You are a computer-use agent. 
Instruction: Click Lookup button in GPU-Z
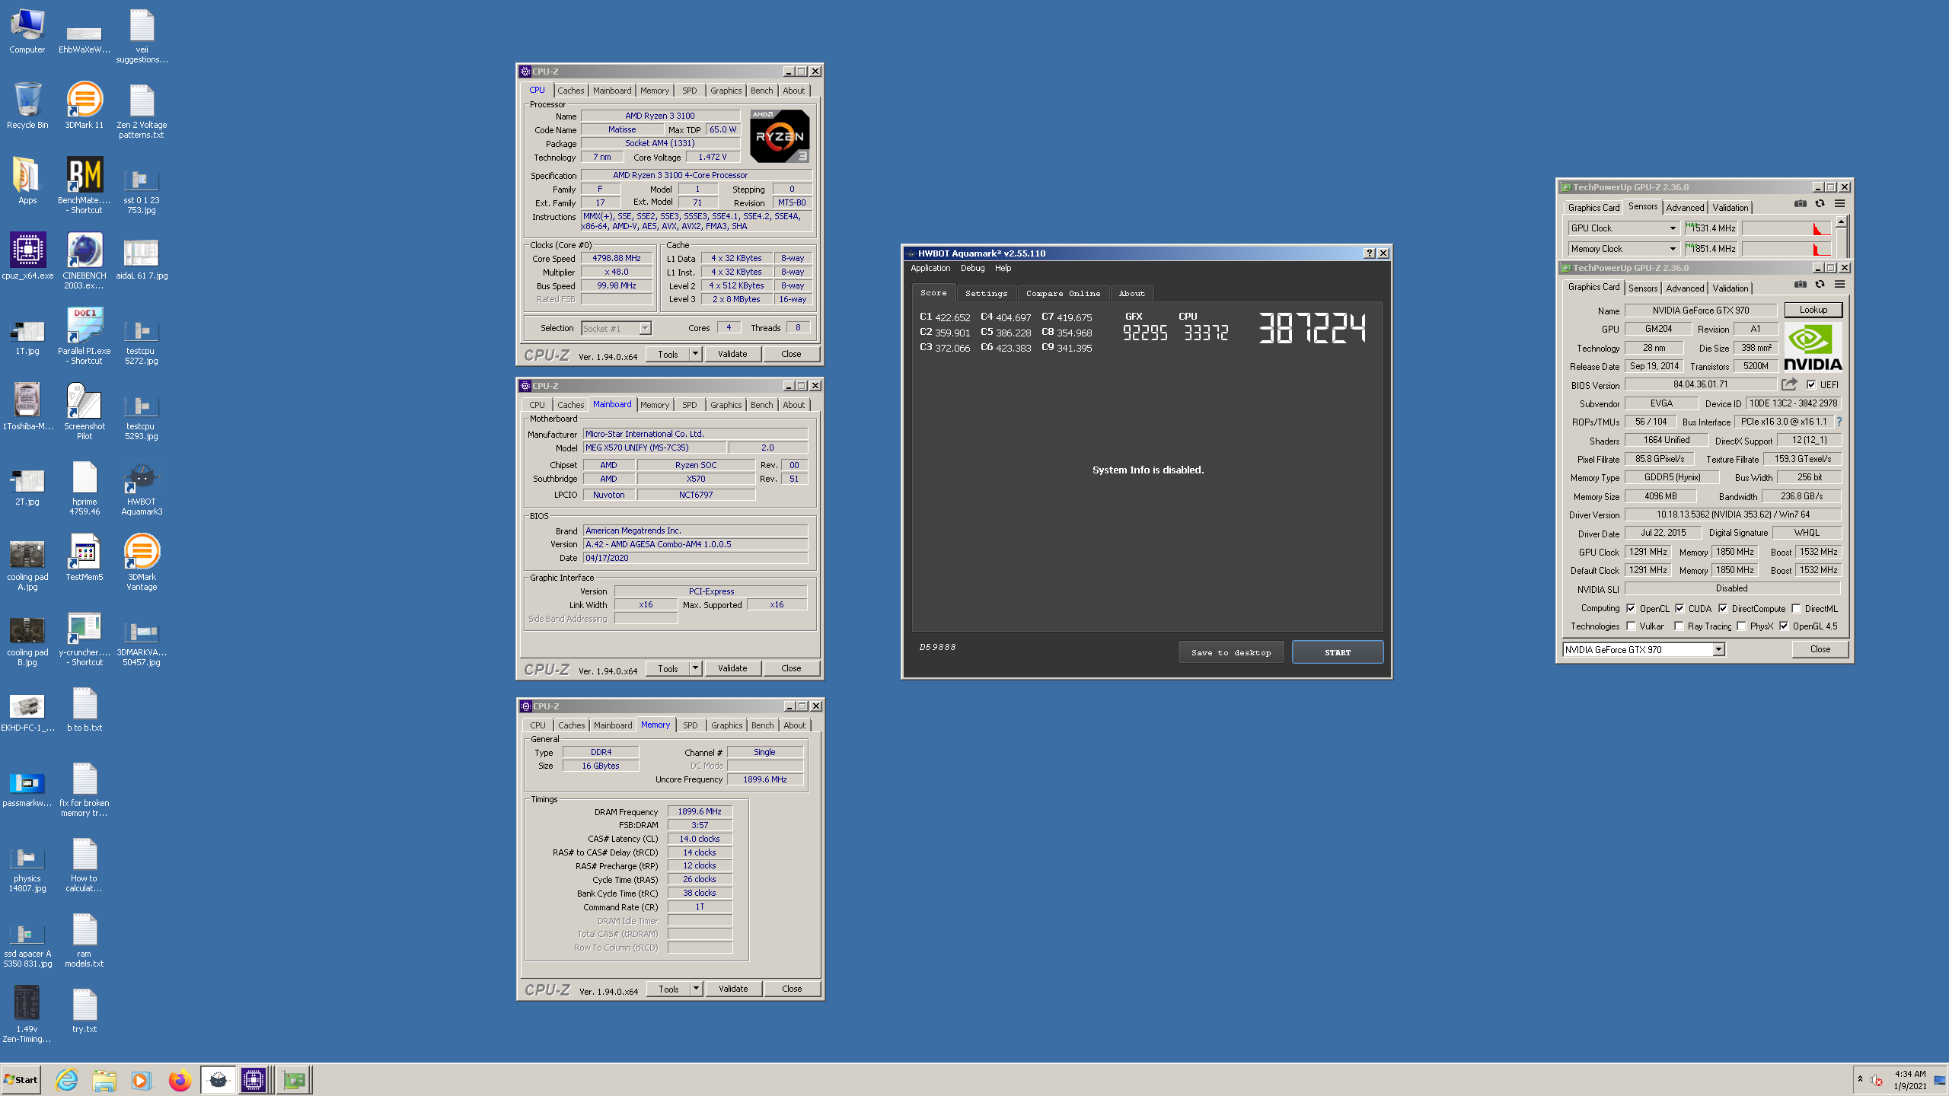click(x=1813, y=310)
